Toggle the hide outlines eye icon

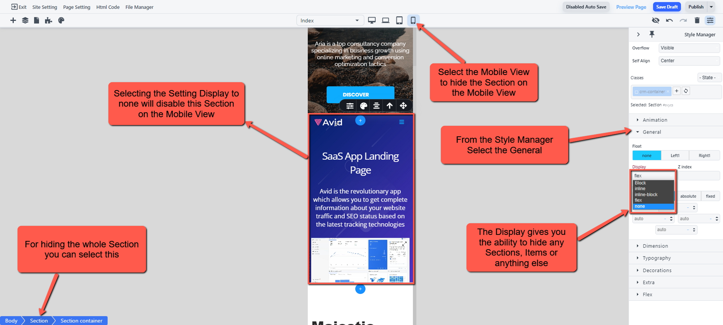[655, 21]
